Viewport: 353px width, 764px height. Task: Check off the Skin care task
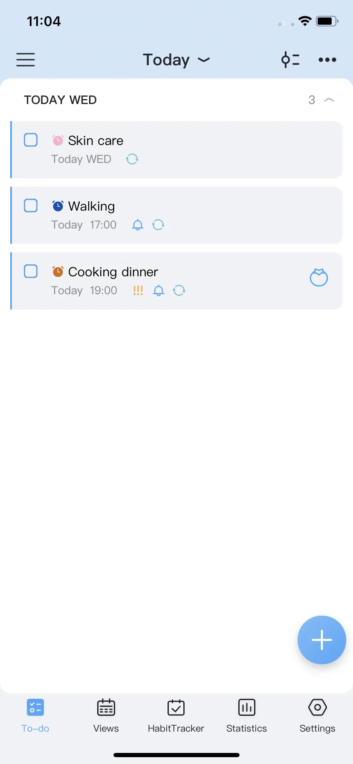click(x=31, y=140)
